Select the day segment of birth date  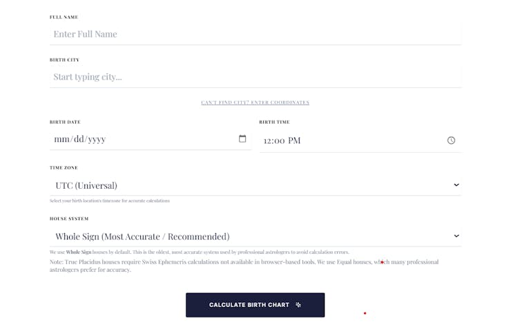pos(79,139)
